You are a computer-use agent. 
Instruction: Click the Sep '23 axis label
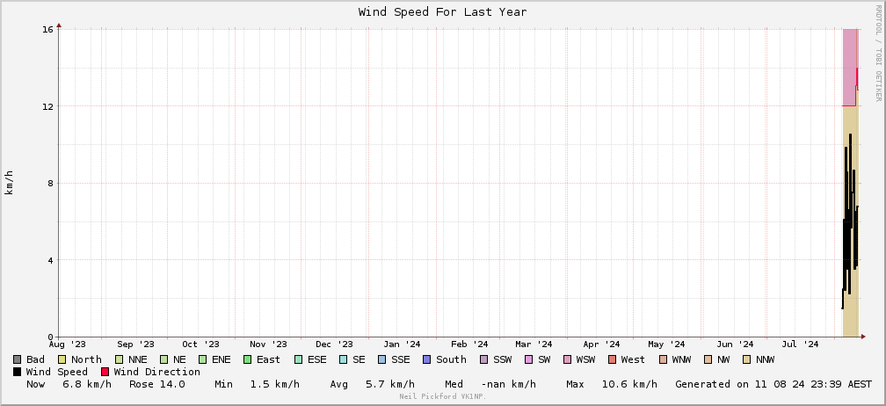[x=135, y=344]
